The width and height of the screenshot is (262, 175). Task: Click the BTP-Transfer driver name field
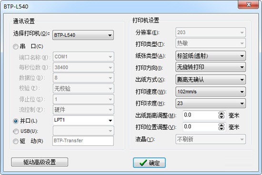(x=83, y=141)
